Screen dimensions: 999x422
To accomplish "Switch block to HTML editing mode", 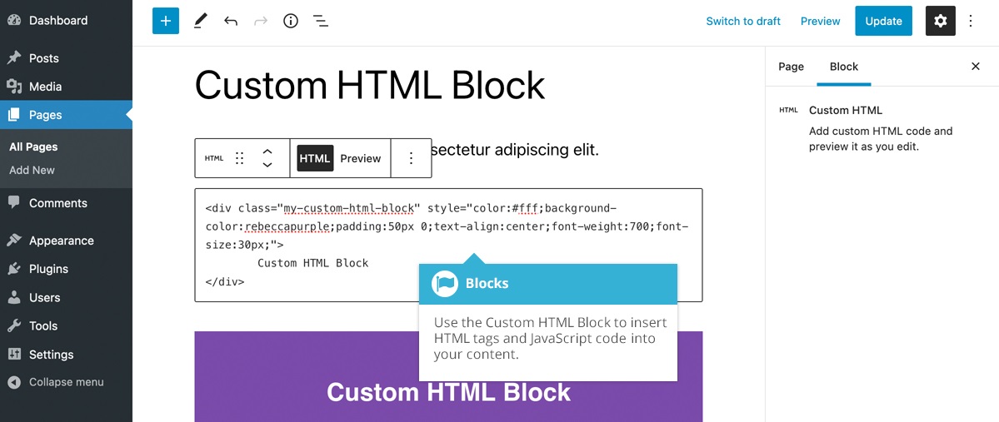I will [x=315, y=158].
